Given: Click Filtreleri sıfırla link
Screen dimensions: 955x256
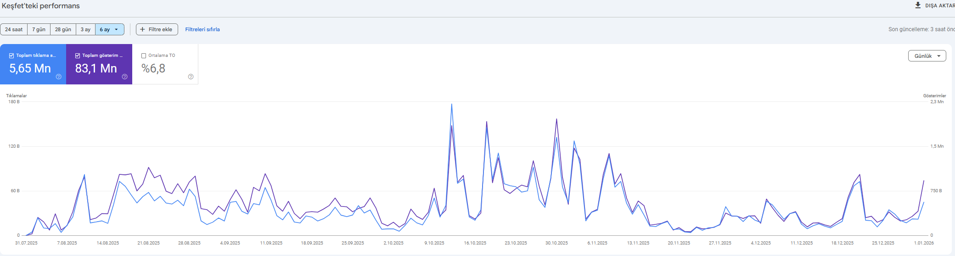Looking at the screenshot, I should 202,29.
